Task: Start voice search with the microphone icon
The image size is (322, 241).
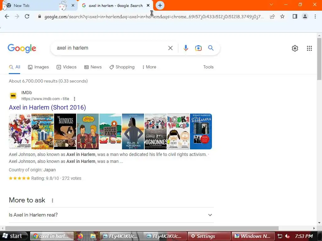Action: point(186,48)
